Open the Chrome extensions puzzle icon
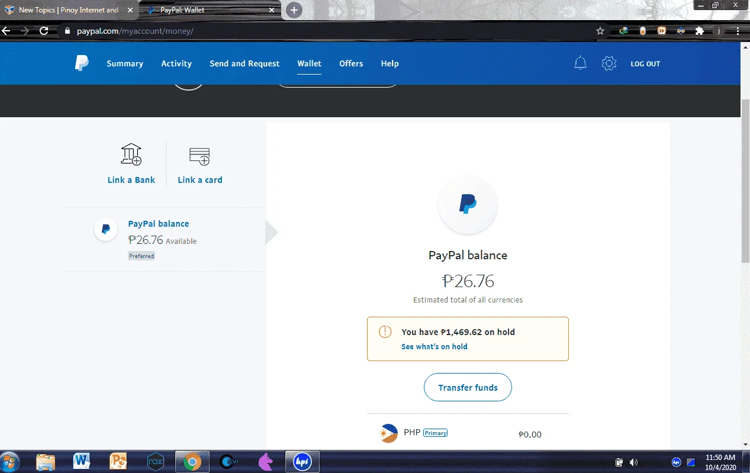This screenshot has width=750, height=473. 700,31
